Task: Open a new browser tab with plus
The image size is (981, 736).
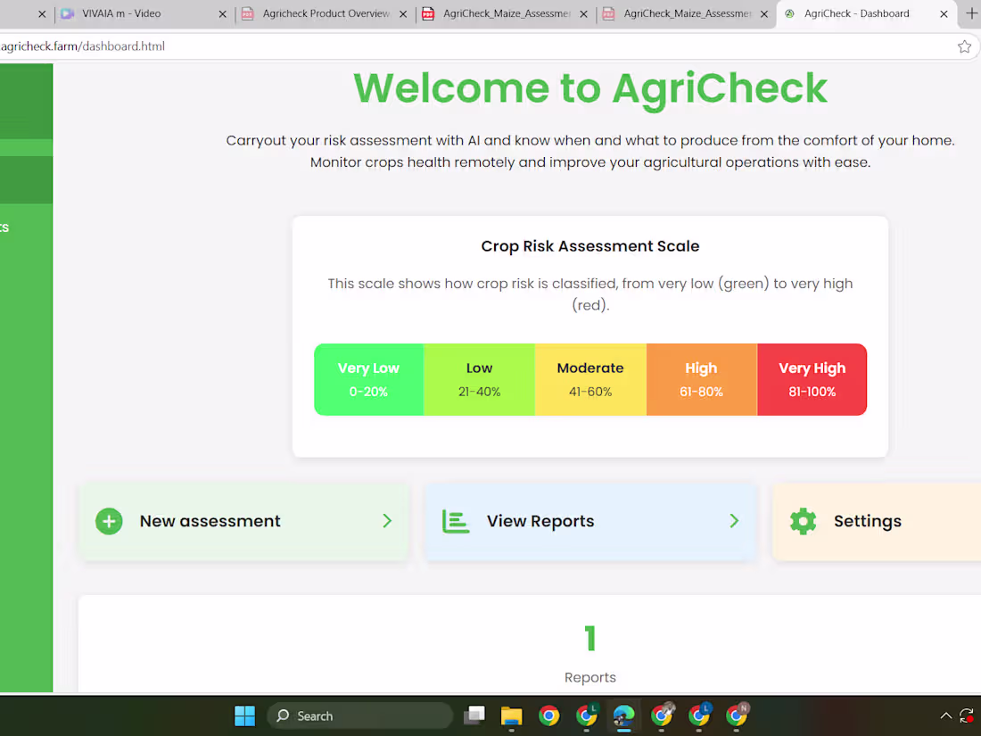Action: click(x=971, y=13)
